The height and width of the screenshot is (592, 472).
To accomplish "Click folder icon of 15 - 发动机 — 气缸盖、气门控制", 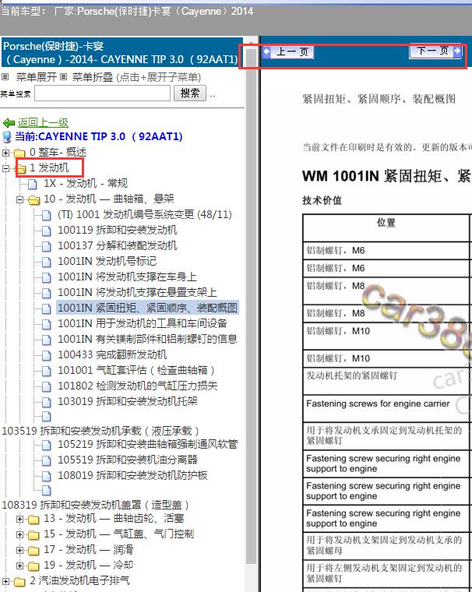I will point(34,535).
